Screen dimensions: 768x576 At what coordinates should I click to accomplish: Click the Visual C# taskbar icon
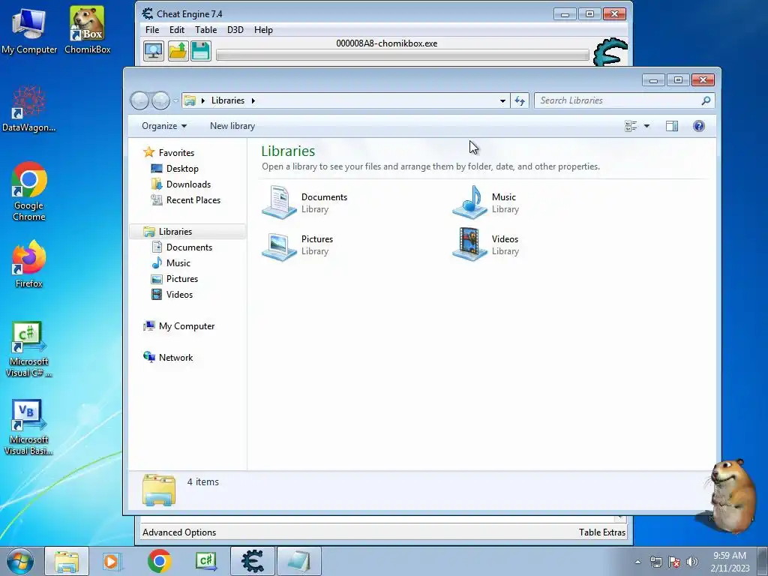point(205,561)
